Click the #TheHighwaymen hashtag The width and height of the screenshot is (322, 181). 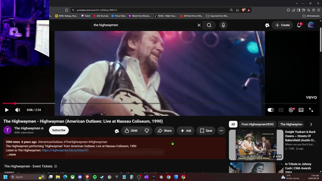tap(76, 142)
